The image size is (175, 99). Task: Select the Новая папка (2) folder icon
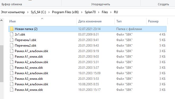(x=12, y=29)
